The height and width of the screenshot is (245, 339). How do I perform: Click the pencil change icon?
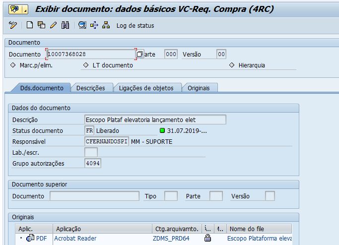pos(53,25)
